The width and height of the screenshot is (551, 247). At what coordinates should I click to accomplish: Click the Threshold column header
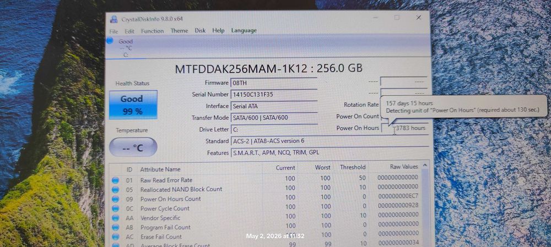(353, 167)
